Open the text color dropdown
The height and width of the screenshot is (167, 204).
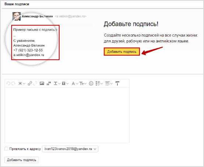click(x=57, y=83)
